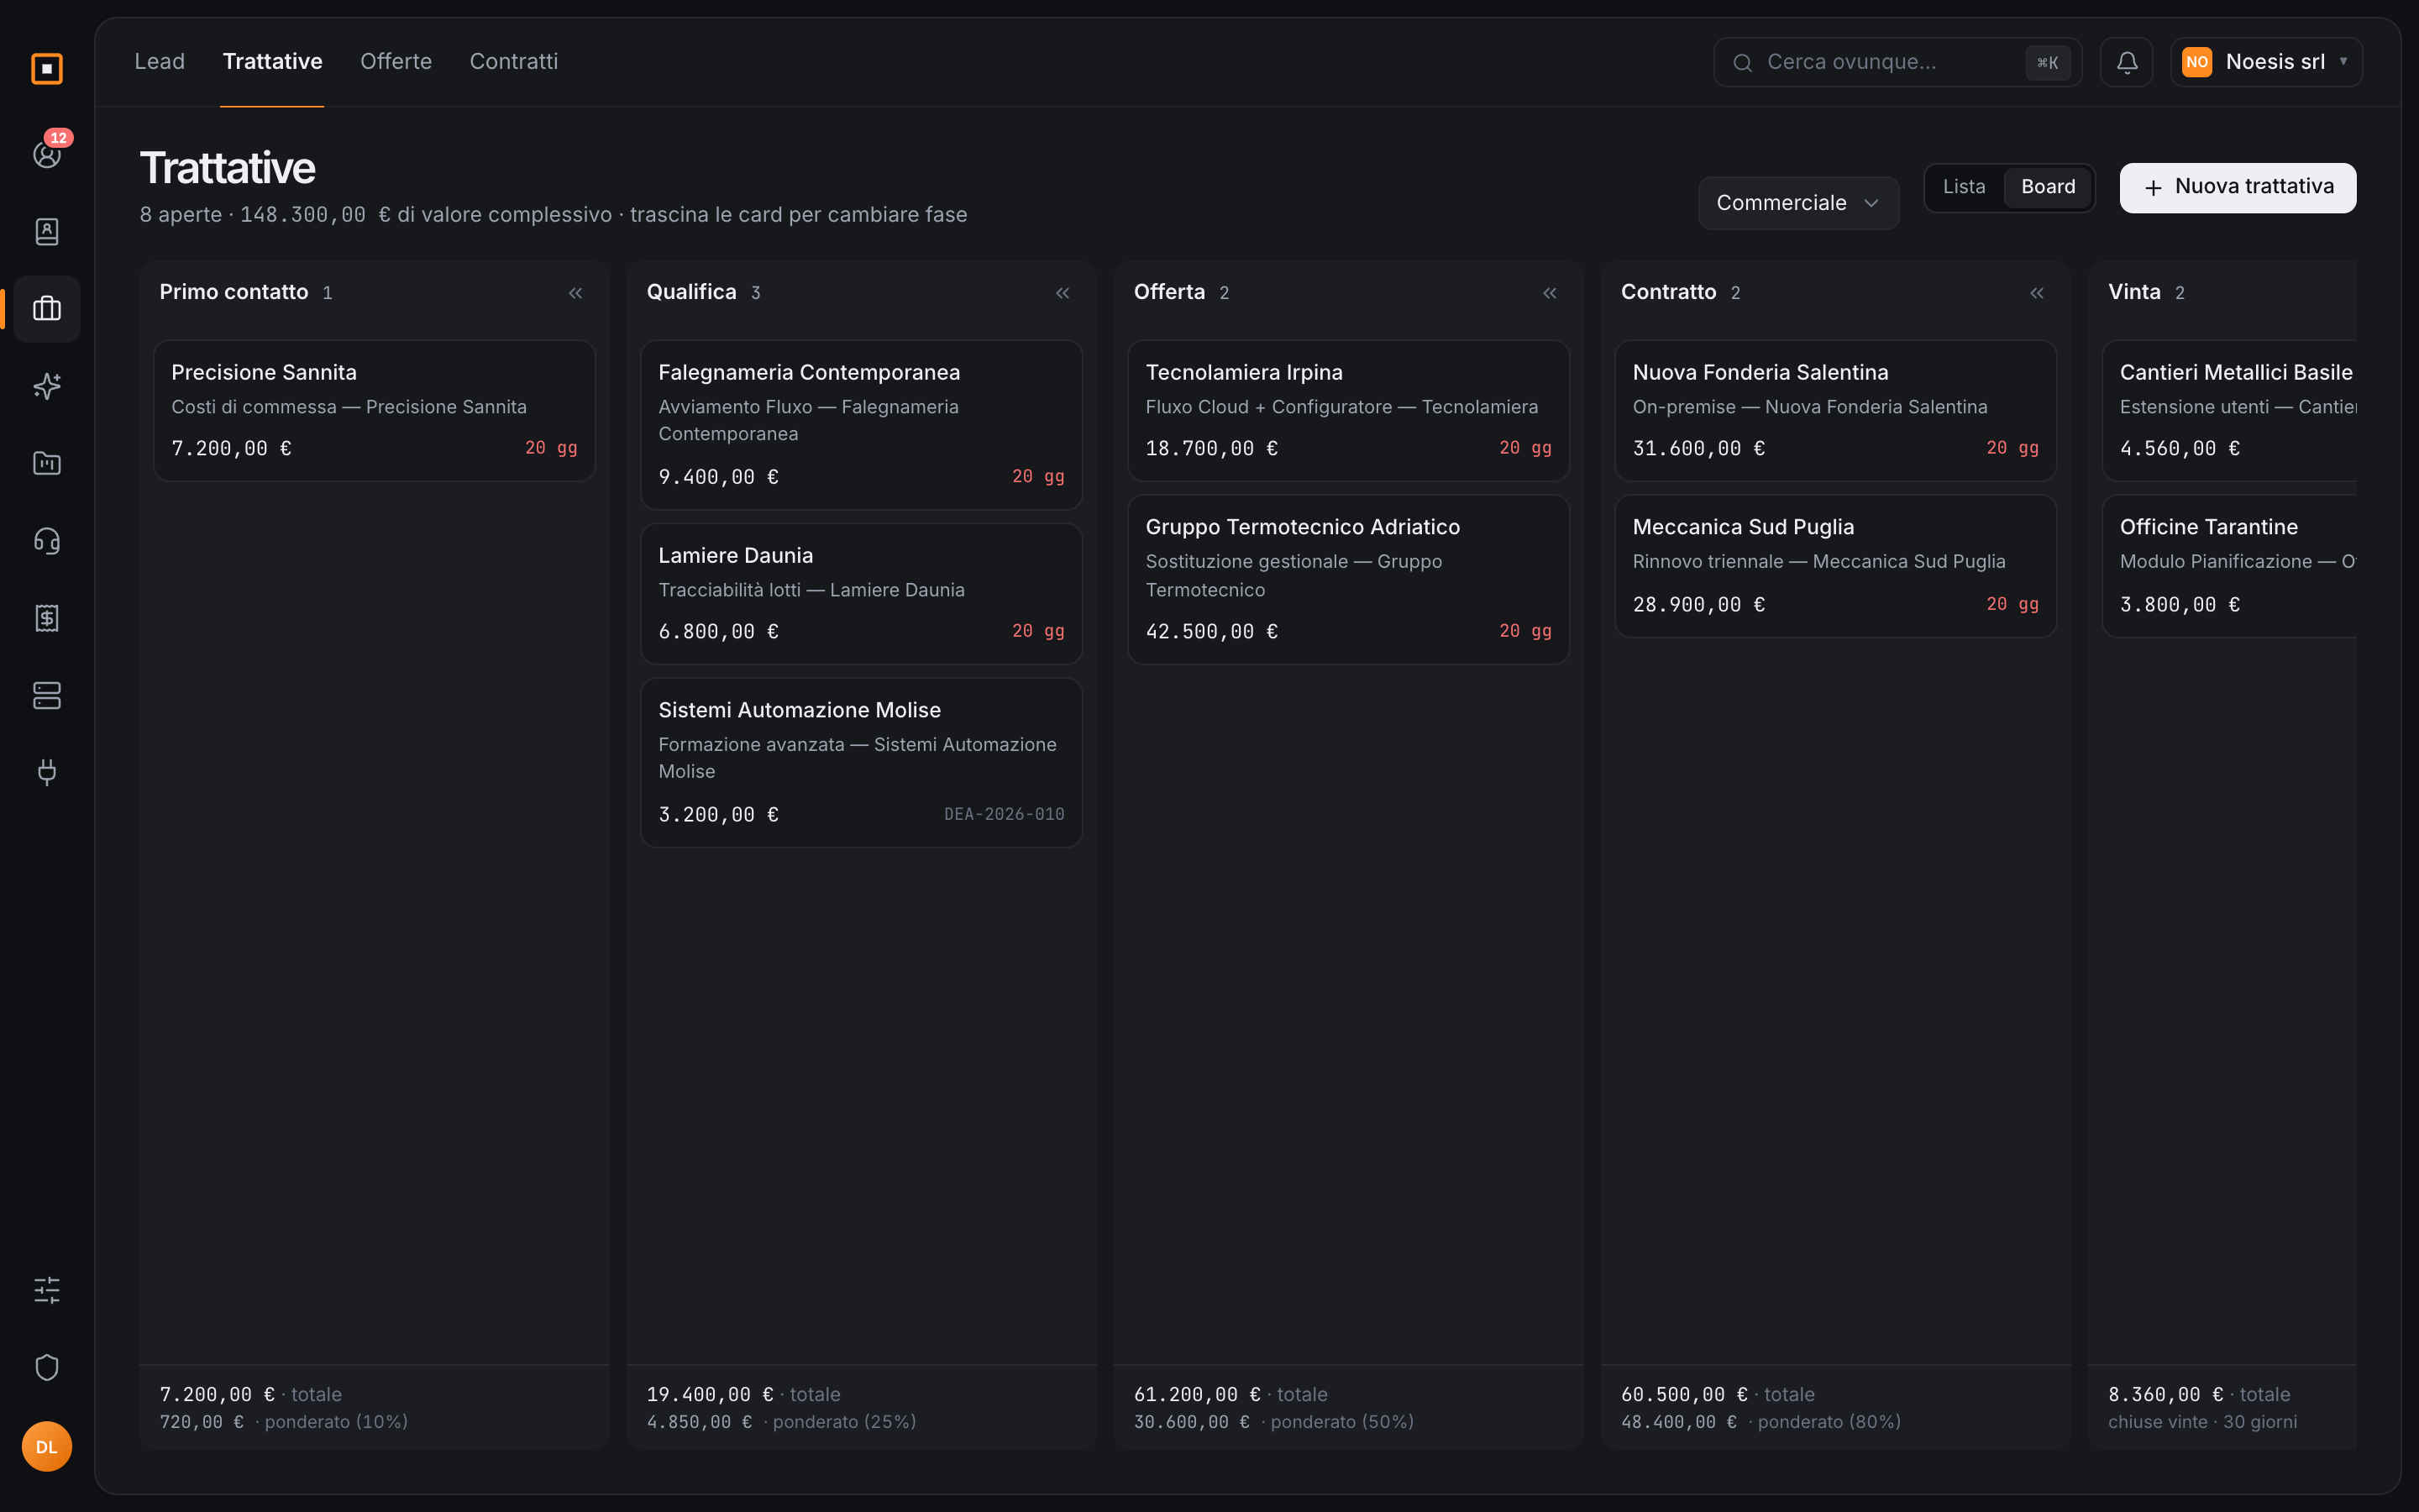
Task: Open the Falegnameria Contemporanea card
Action: point(862,425)
